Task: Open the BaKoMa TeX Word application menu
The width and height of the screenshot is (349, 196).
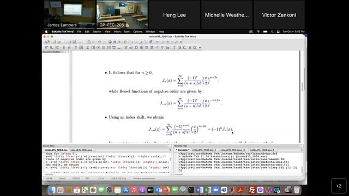Action: tap(63, 32)
